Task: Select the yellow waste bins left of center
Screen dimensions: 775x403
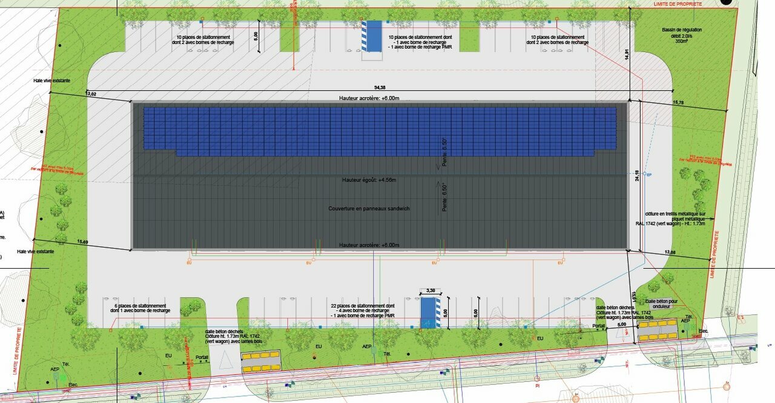Action: click(262, 362)
